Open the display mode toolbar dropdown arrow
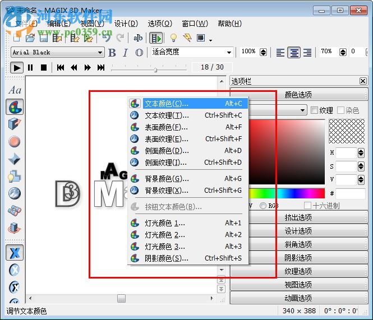 pyautogui.click(x=210, y=40)
